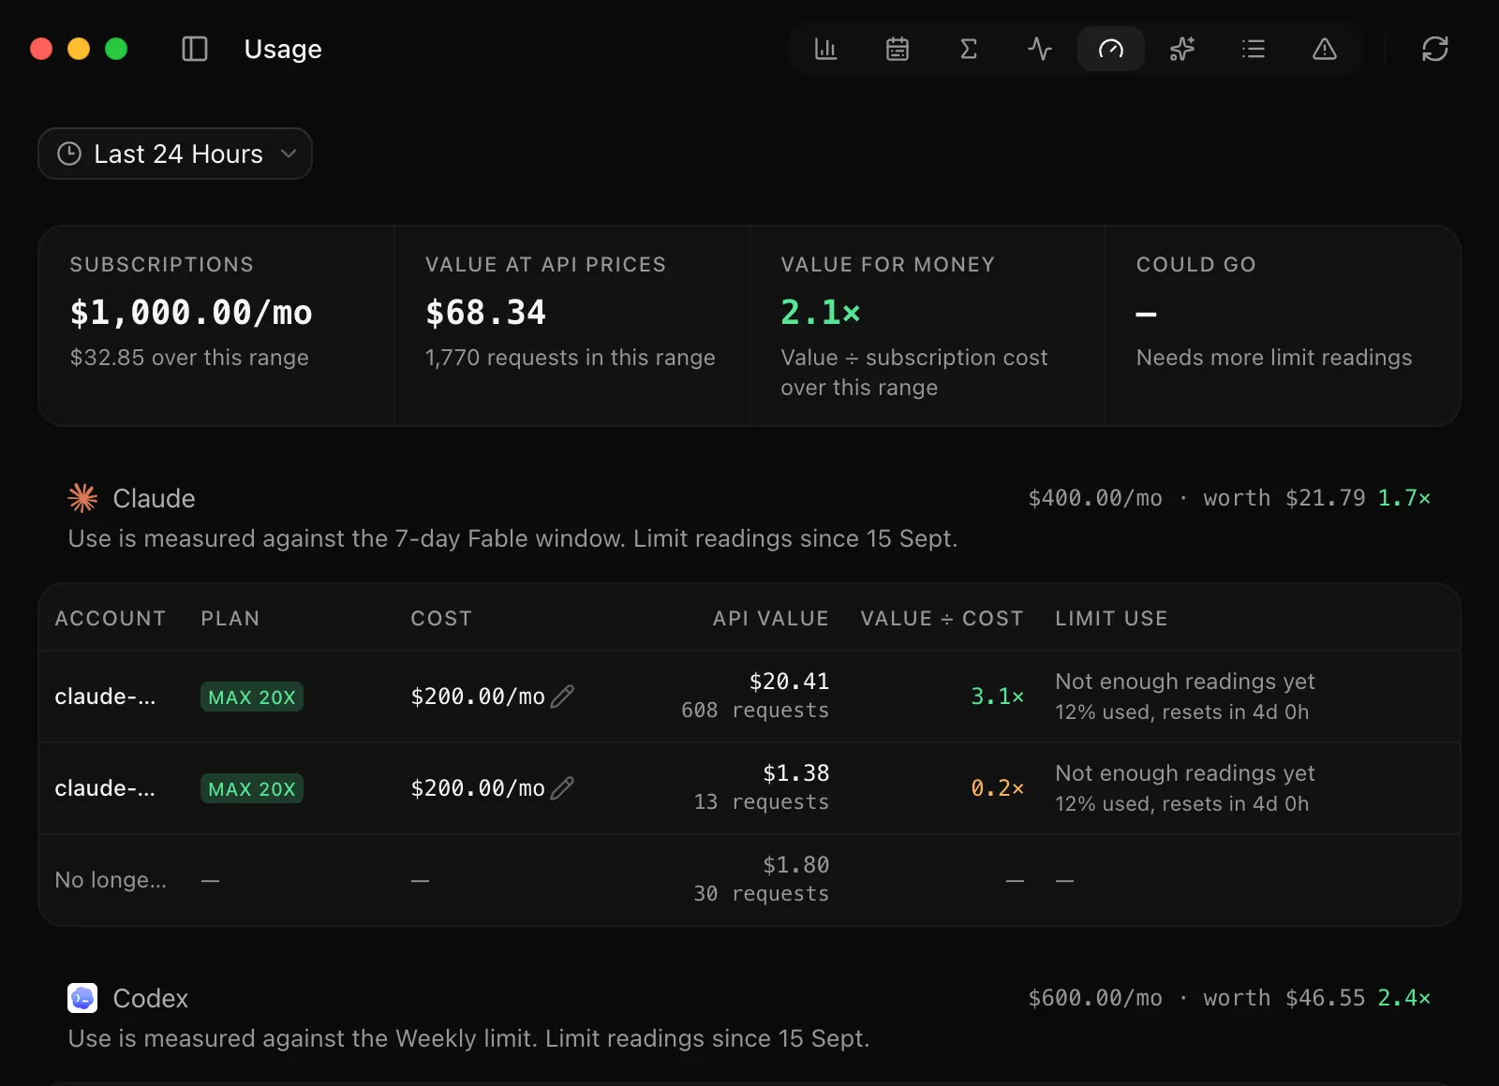Click the $1.38 API value cell

point(796,773)
